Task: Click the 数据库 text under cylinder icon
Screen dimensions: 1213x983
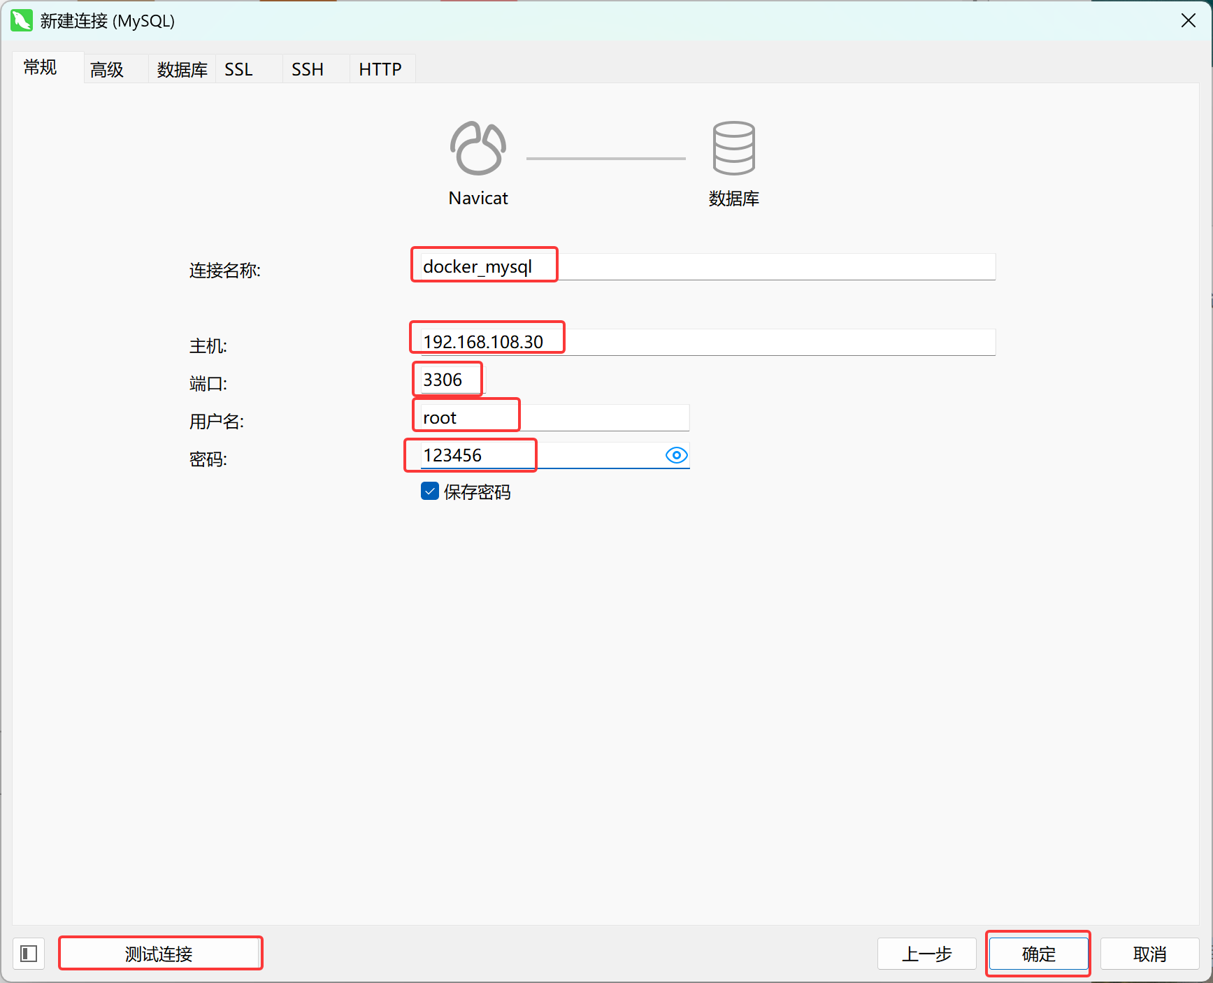Action: (x=733, y=199)
